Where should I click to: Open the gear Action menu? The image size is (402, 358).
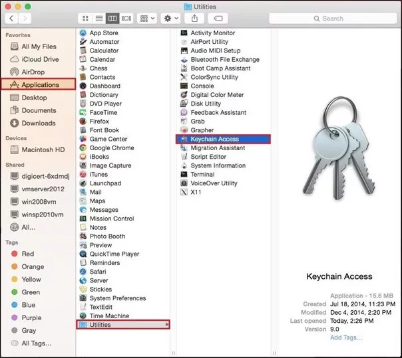(170, 19)
